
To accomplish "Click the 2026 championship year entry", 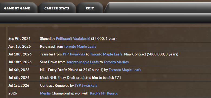I will 13,93.
